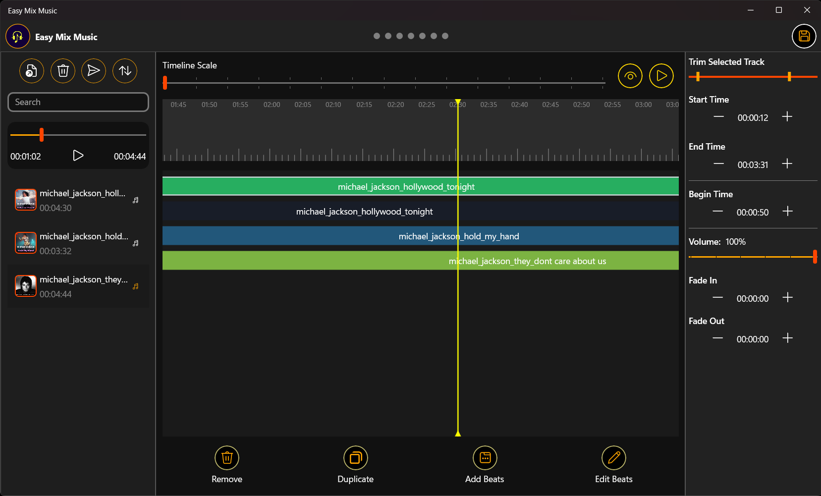Save the project using the save icon
The width and height of the screenshot is (821, 496).
point(804,36)
